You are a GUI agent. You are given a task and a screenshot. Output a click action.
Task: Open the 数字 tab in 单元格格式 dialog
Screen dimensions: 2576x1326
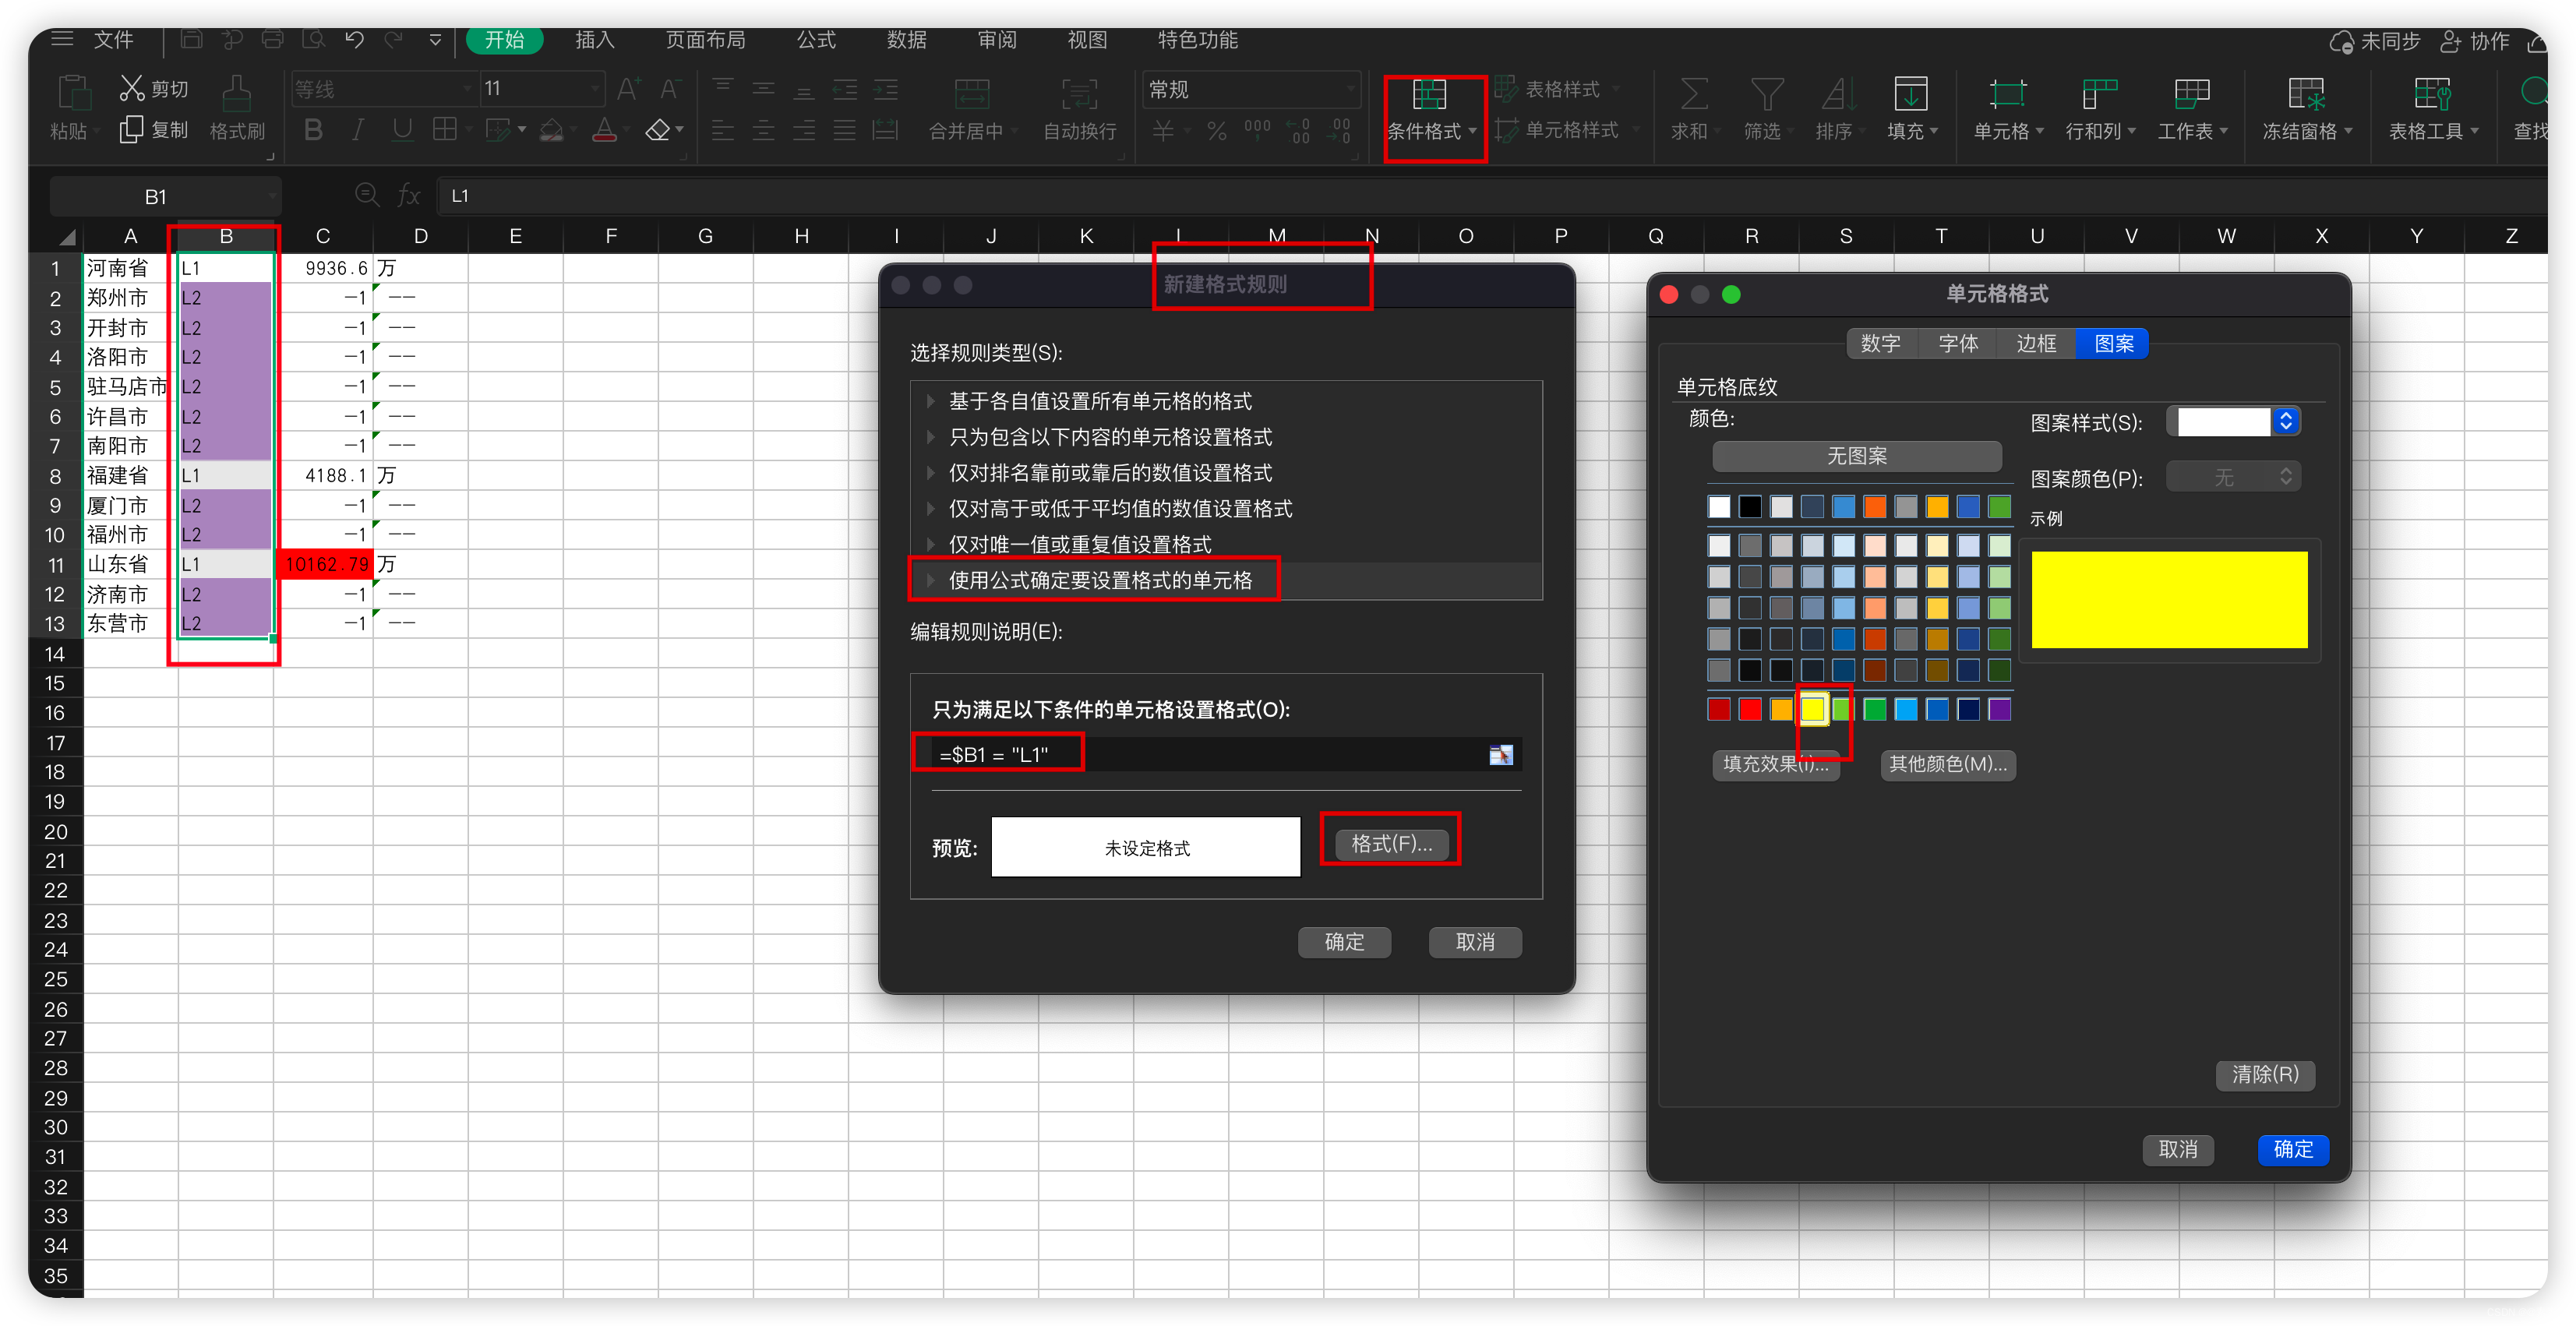(x=1880, y=343)
